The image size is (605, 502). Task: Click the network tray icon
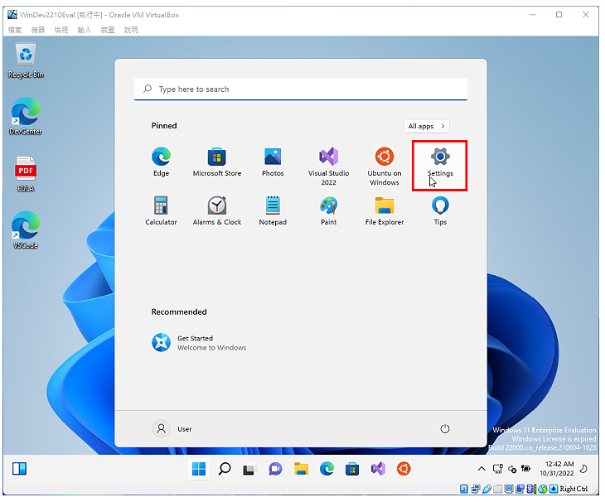(498, 469)
